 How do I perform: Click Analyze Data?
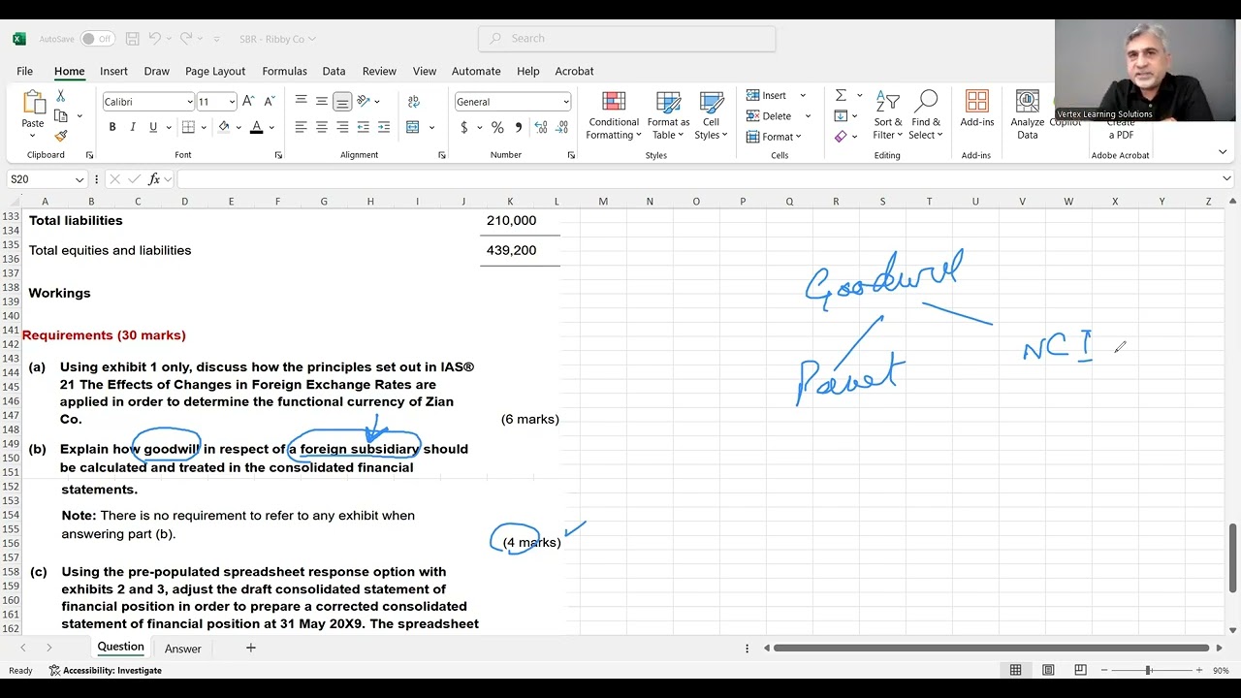pos(1027,116)
